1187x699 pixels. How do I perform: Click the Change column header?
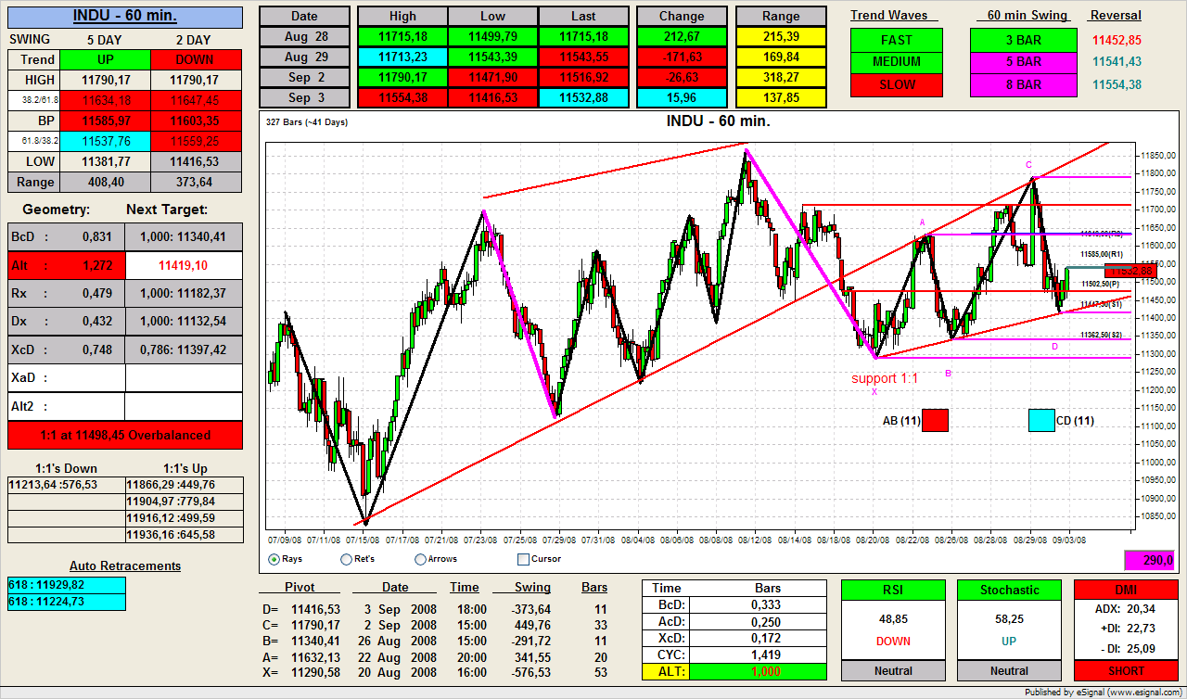(x=682, y=17)
